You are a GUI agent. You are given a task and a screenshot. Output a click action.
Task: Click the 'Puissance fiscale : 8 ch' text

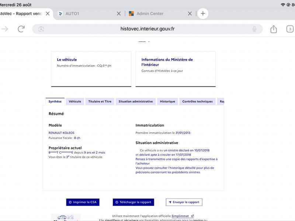(64, 138)
